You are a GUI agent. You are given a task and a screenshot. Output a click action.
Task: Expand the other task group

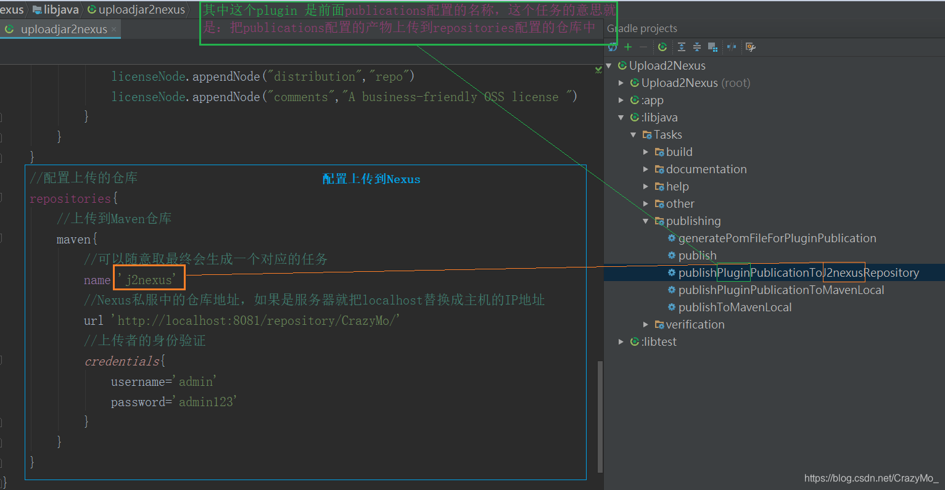tap(646, 203)
